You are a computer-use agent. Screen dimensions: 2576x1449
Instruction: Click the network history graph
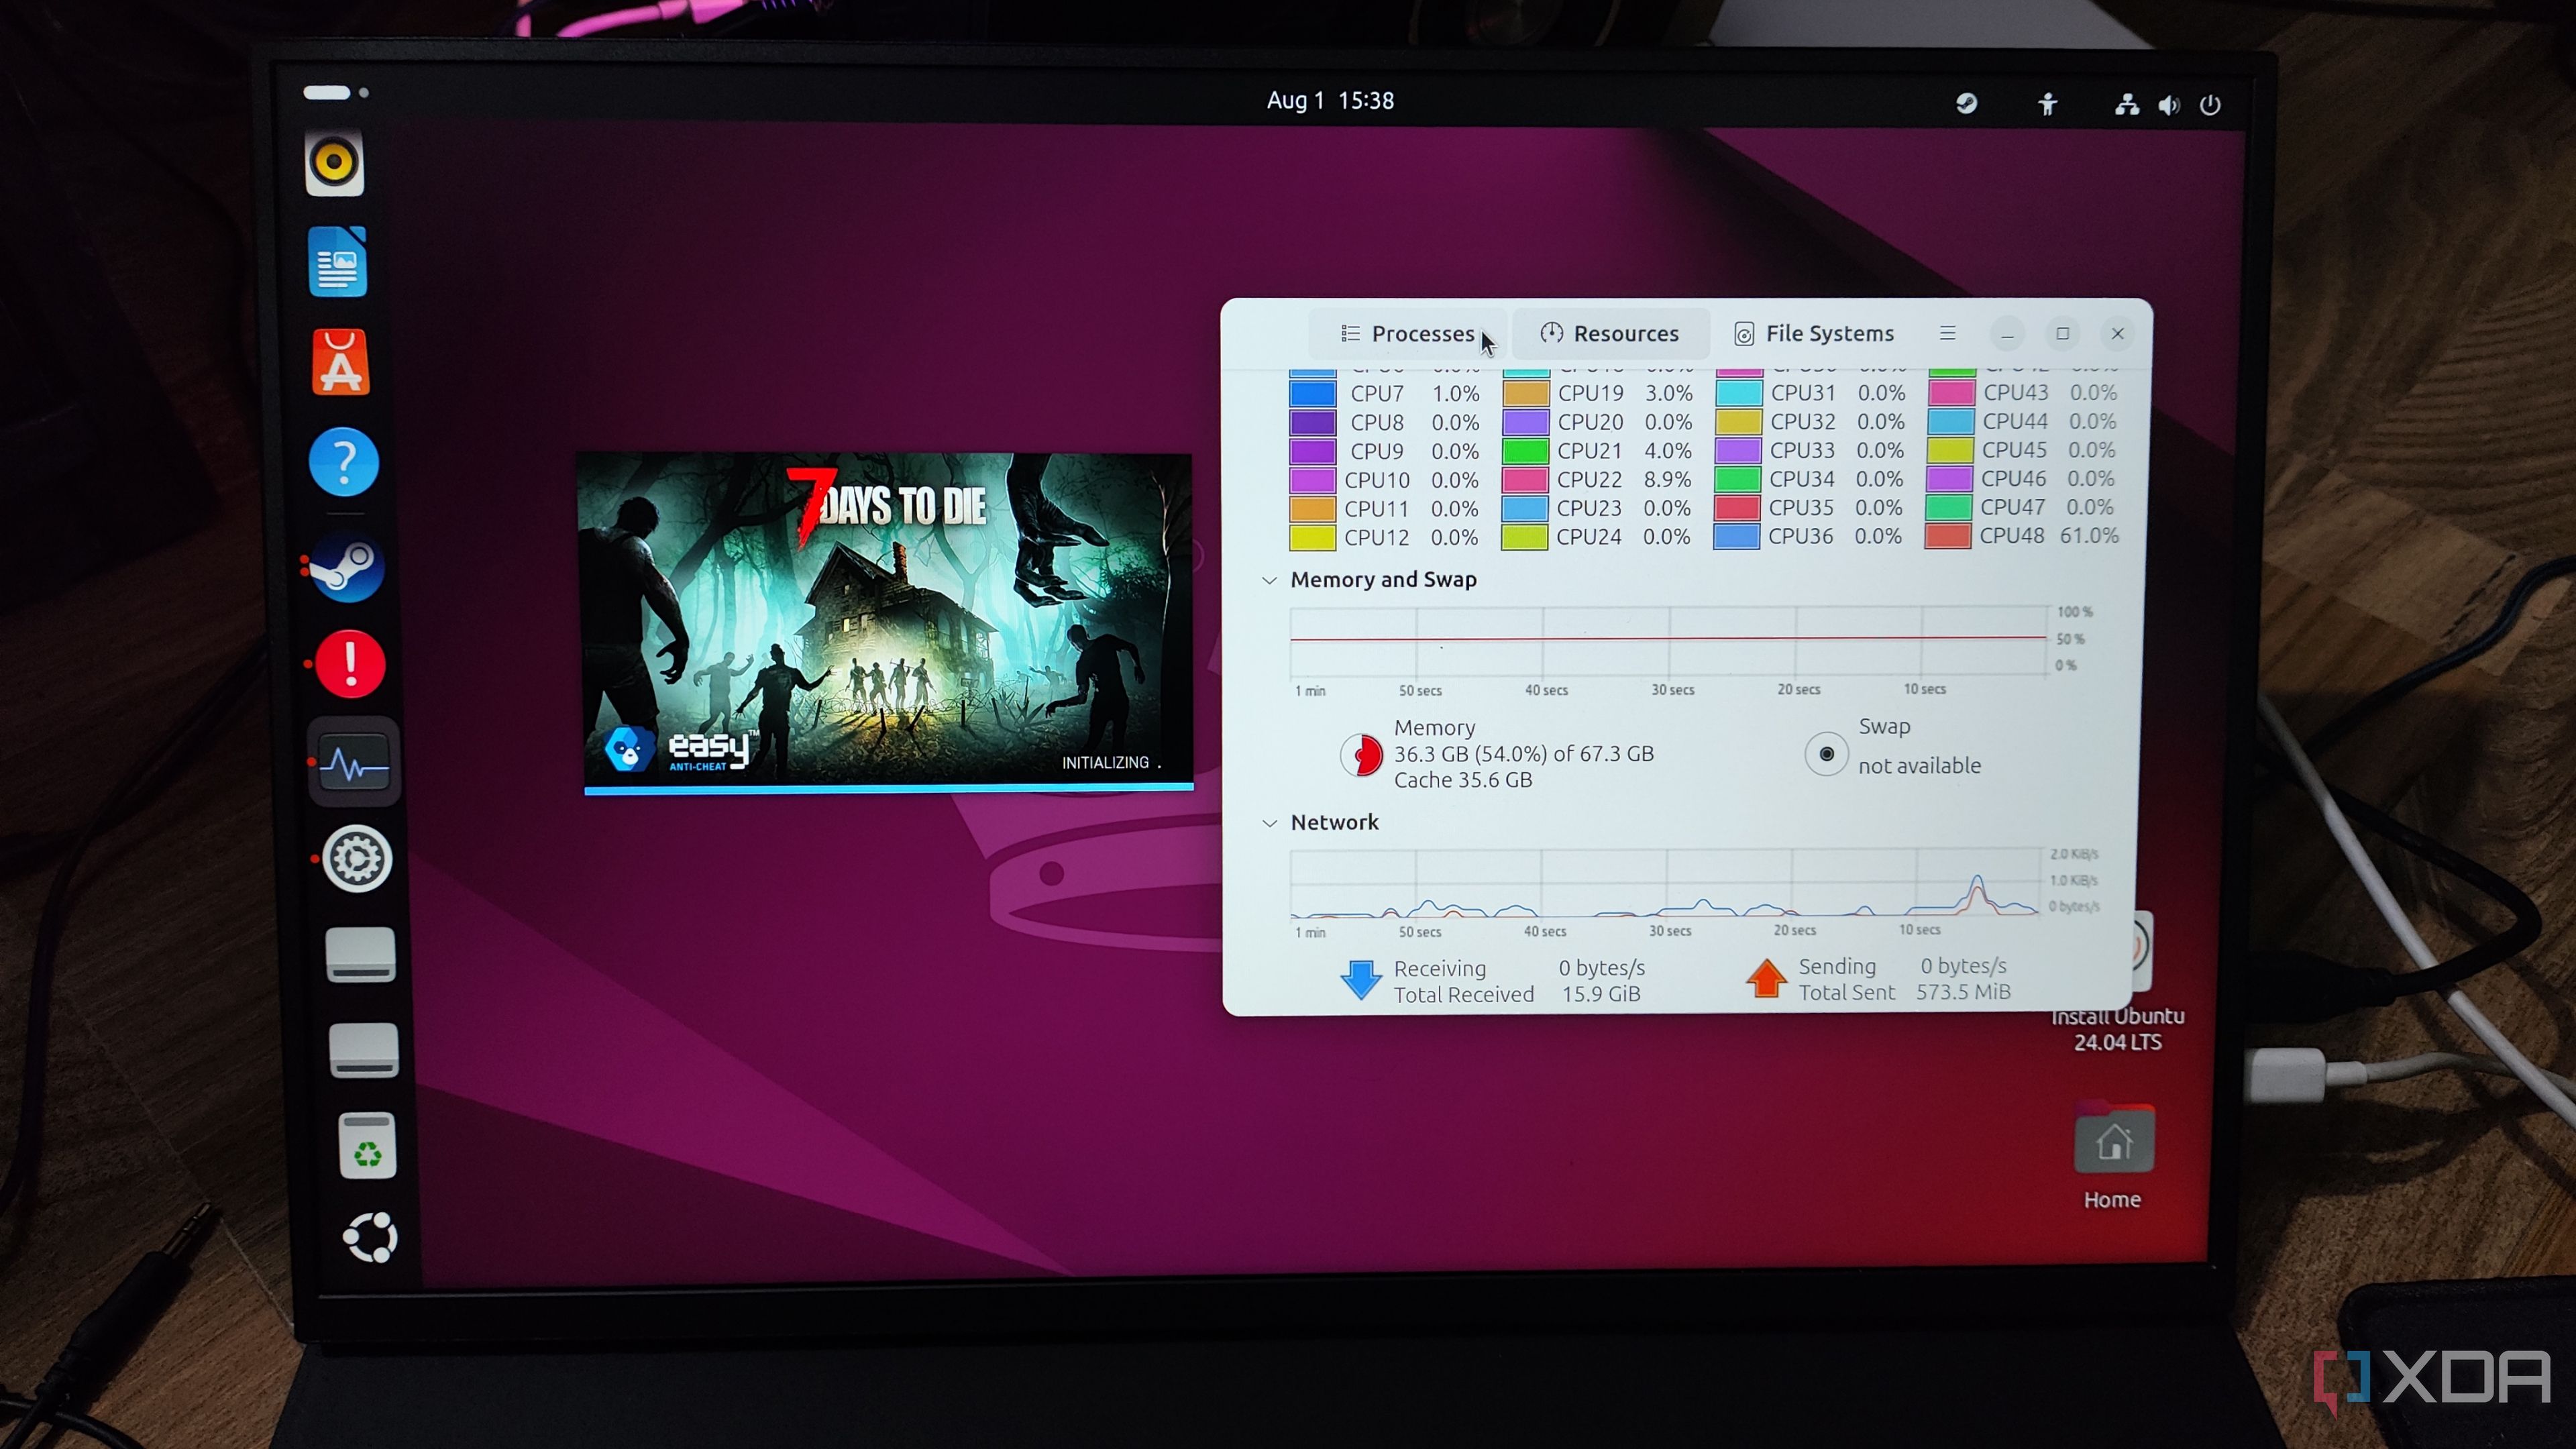pyautogui.click(x=1666, y=883)
